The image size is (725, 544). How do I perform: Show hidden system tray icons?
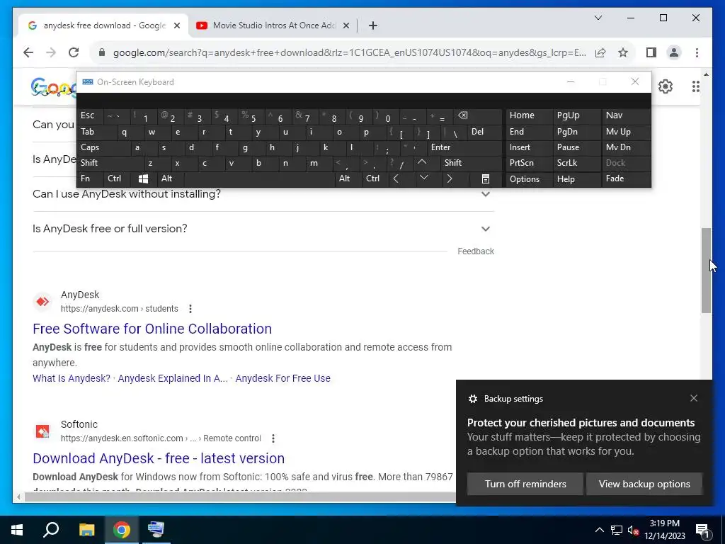(599, 530)
